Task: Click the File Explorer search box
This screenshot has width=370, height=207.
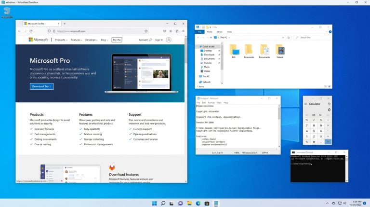Action: 312,38
